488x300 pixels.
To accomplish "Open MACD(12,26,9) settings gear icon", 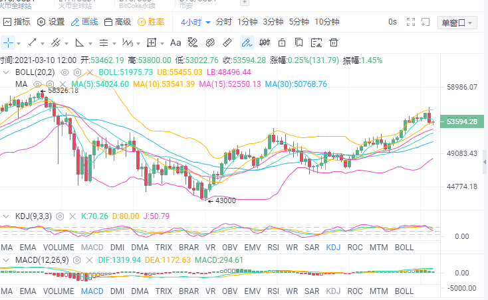I will pos(77,260).
